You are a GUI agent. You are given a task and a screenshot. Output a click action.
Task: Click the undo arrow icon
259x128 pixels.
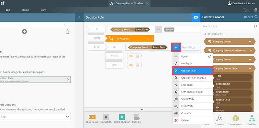click(x=245, y=10)
